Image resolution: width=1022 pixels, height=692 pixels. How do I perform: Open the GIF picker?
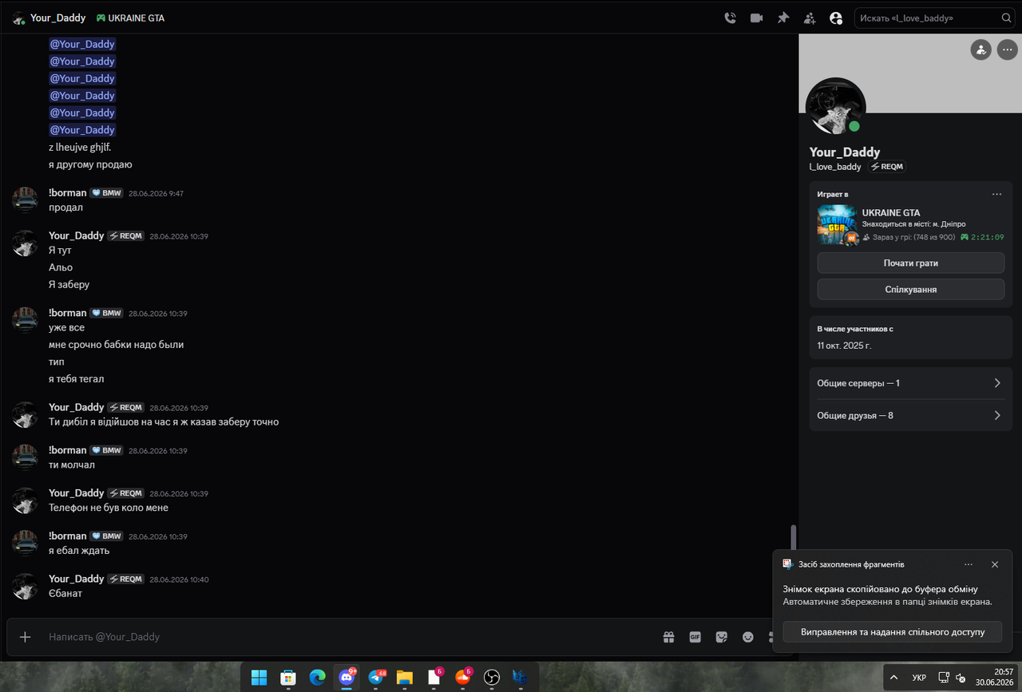coord(695,637)
